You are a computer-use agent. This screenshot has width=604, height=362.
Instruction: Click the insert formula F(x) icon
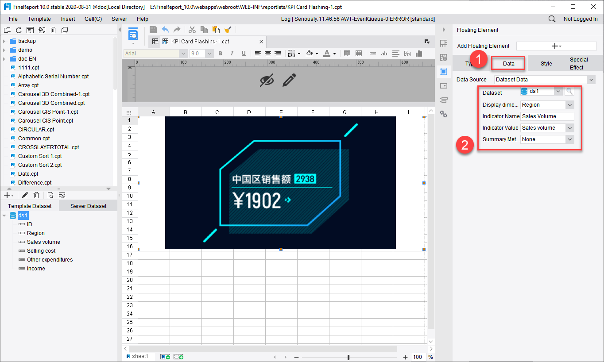[x=407, y=54]
